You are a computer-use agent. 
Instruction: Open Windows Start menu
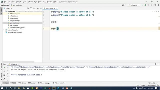point(2,88)
